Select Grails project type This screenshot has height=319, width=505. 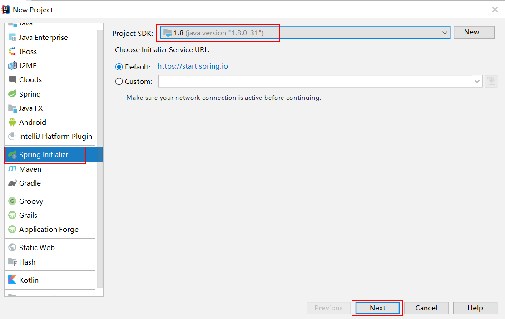(28, 216)
